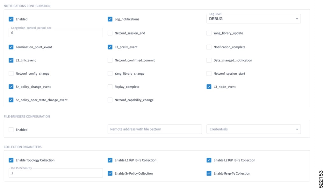Disable Sr_policy_oper_state_change_event checkbox
Viewport: 323px width, 188px height.
[x=11, y=100]
